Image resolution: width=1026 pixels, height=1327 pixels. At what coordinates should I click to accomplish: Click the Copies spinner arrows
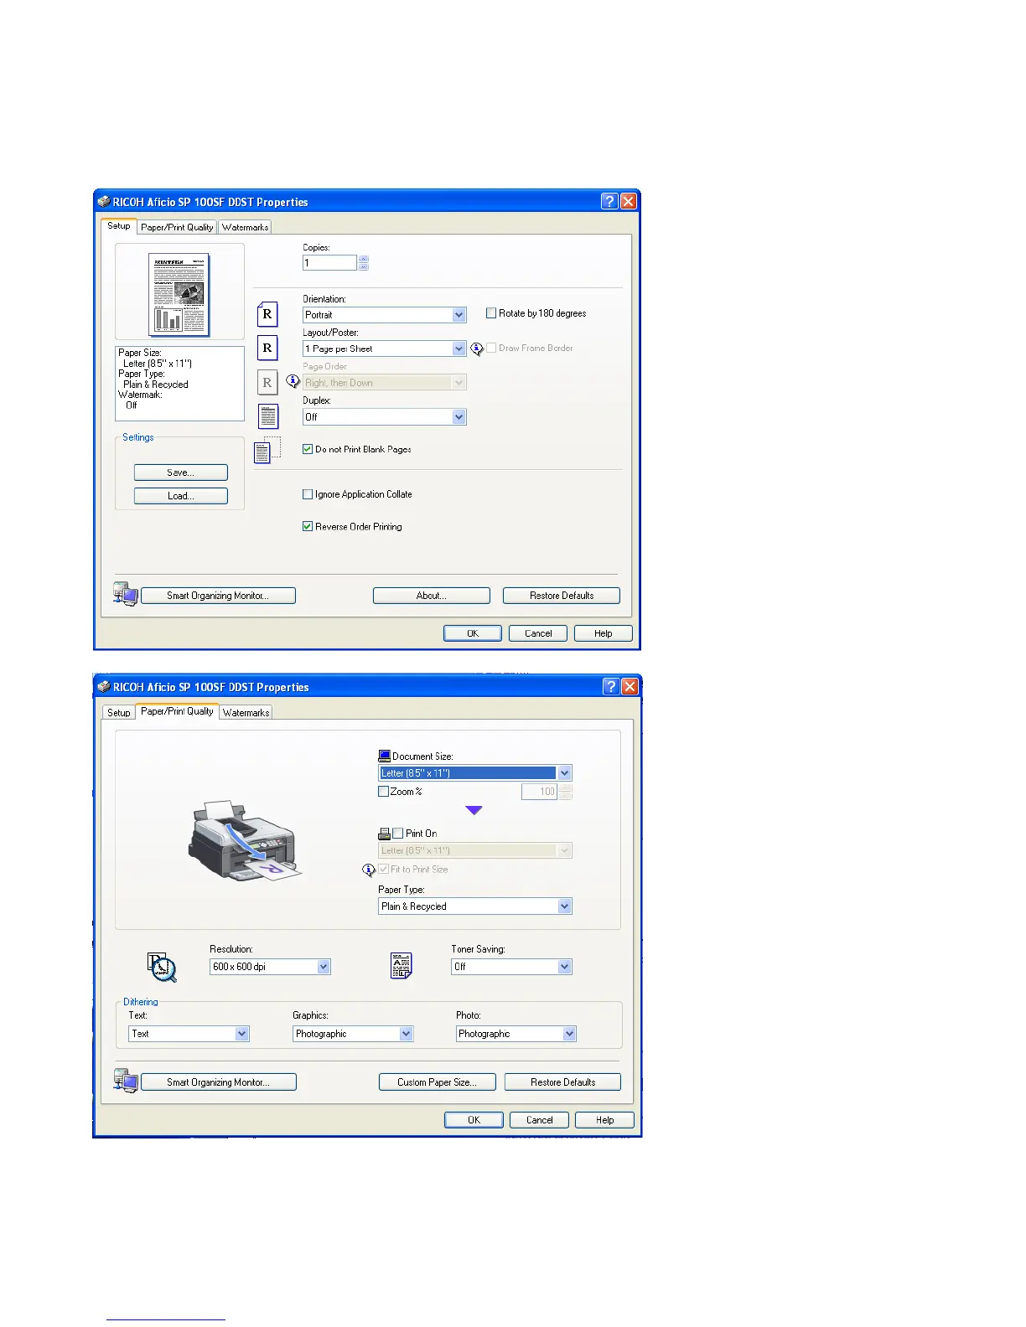coord(363,263)
